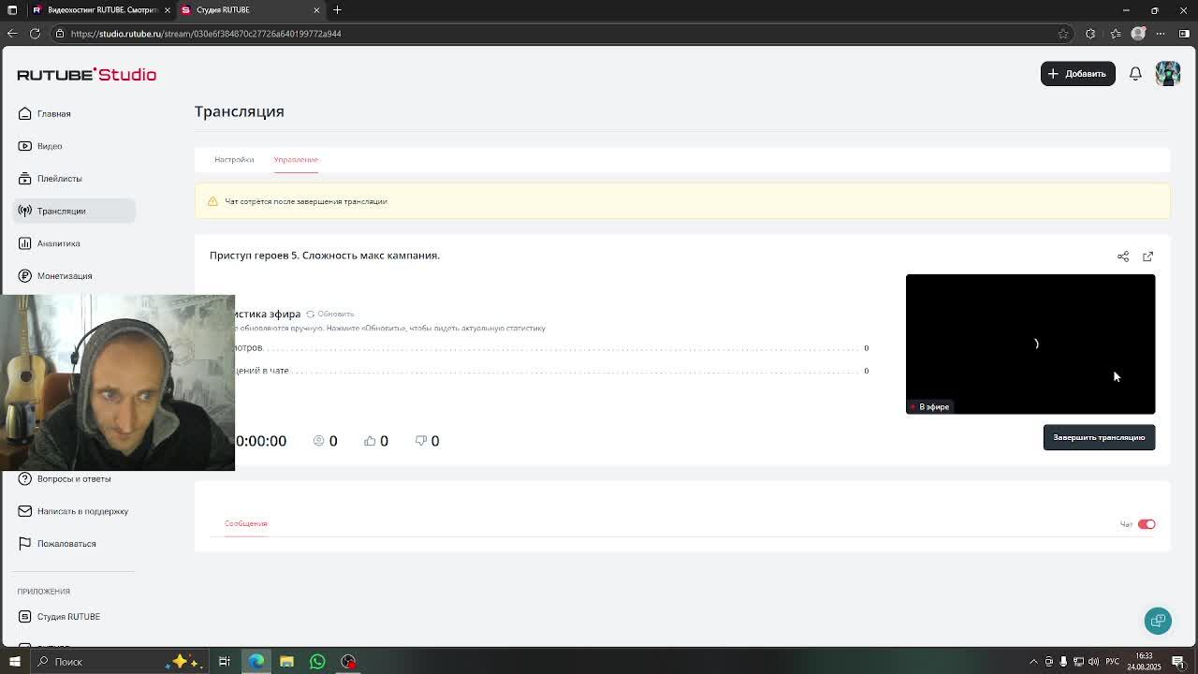The width and height of the screenshot is (1198, 674).
Task: Switch to Видеохостинг RUTUBE browser tab
Action: 99,10
